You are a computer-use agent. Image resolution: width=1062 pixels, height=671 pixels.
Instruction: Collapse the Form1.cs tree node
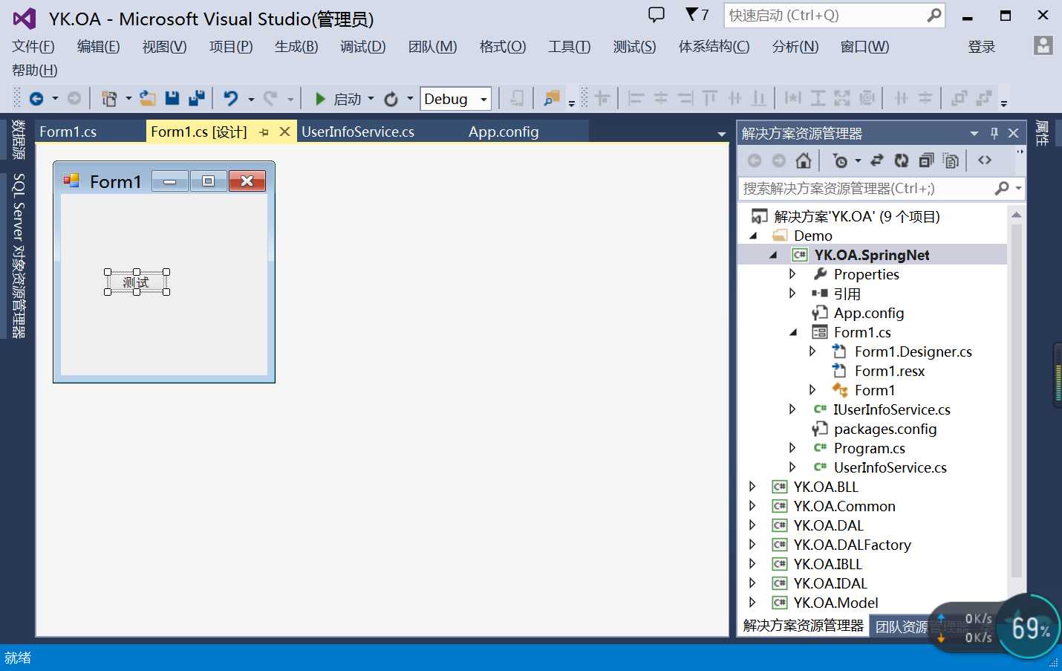coord(793,332)
